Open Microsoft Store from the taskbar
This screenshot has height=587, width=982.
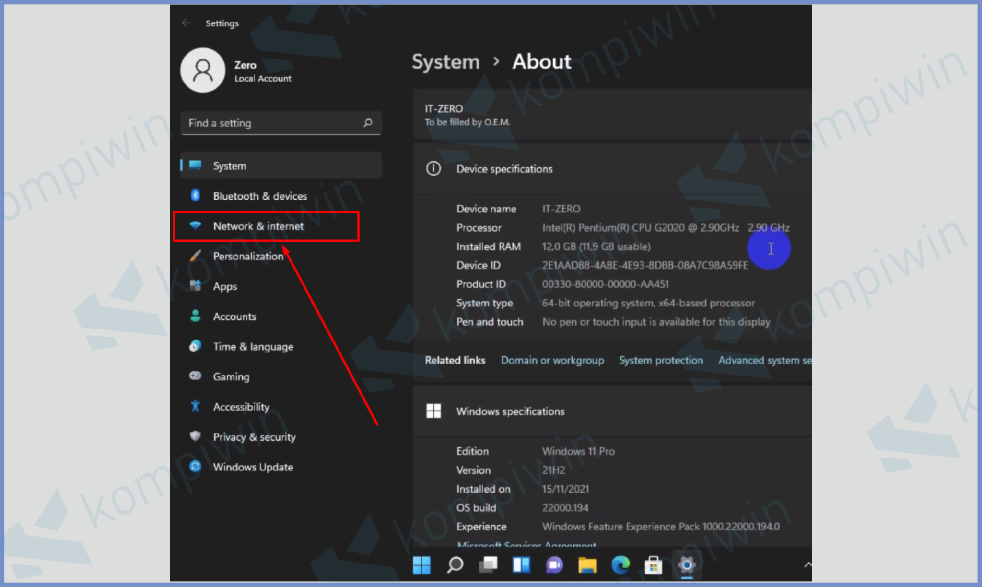click(654, 565)
